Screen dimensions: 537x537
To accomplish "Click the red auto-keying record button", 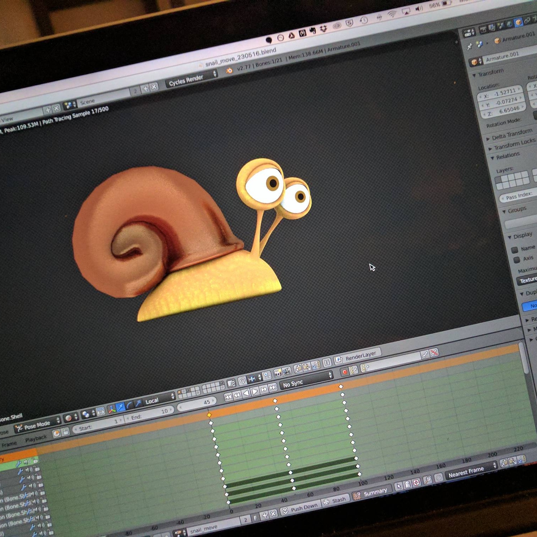I will tap(344, 372).
